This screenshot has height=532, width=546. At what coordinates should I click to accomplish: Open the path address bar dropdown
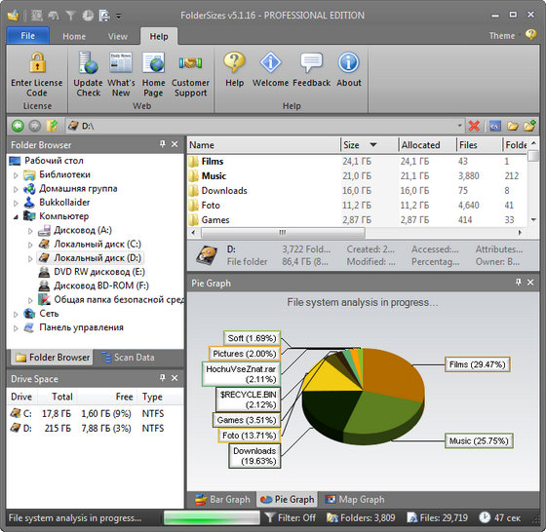click(x=459, y=126)
